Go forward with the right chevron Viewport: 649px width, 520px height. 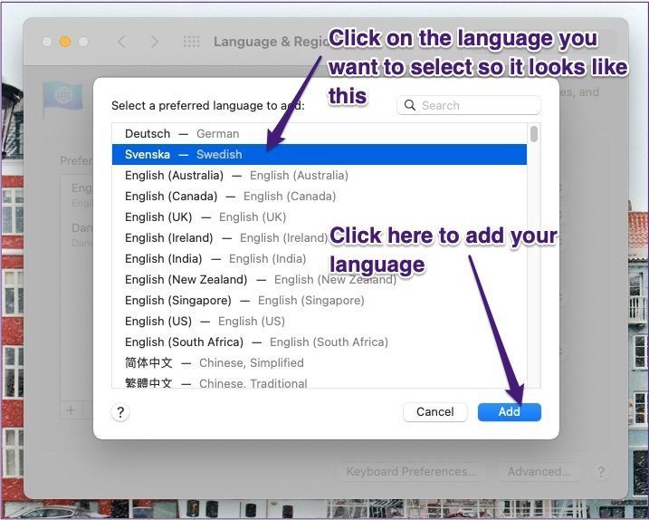pos(154,42)
